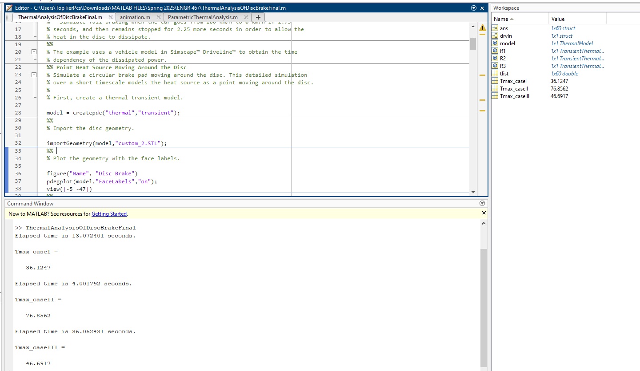Open the Command Window actions dropdown
Viewport: 640px width, 371px height.
coord(482,203)
